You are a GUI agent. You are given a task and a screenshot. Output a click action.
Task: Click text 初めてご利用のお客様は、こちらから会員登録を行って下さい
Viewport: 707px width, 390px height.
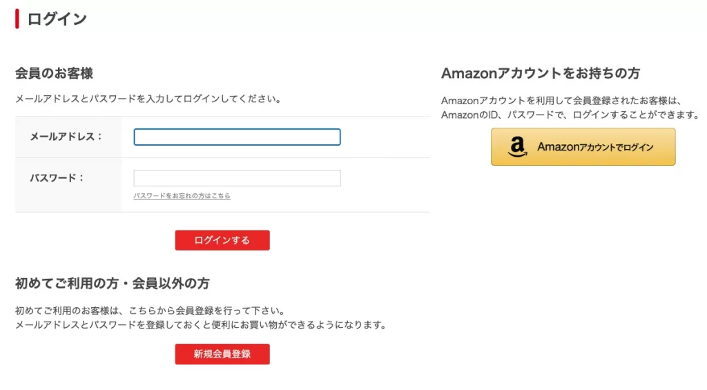(147, 311)
